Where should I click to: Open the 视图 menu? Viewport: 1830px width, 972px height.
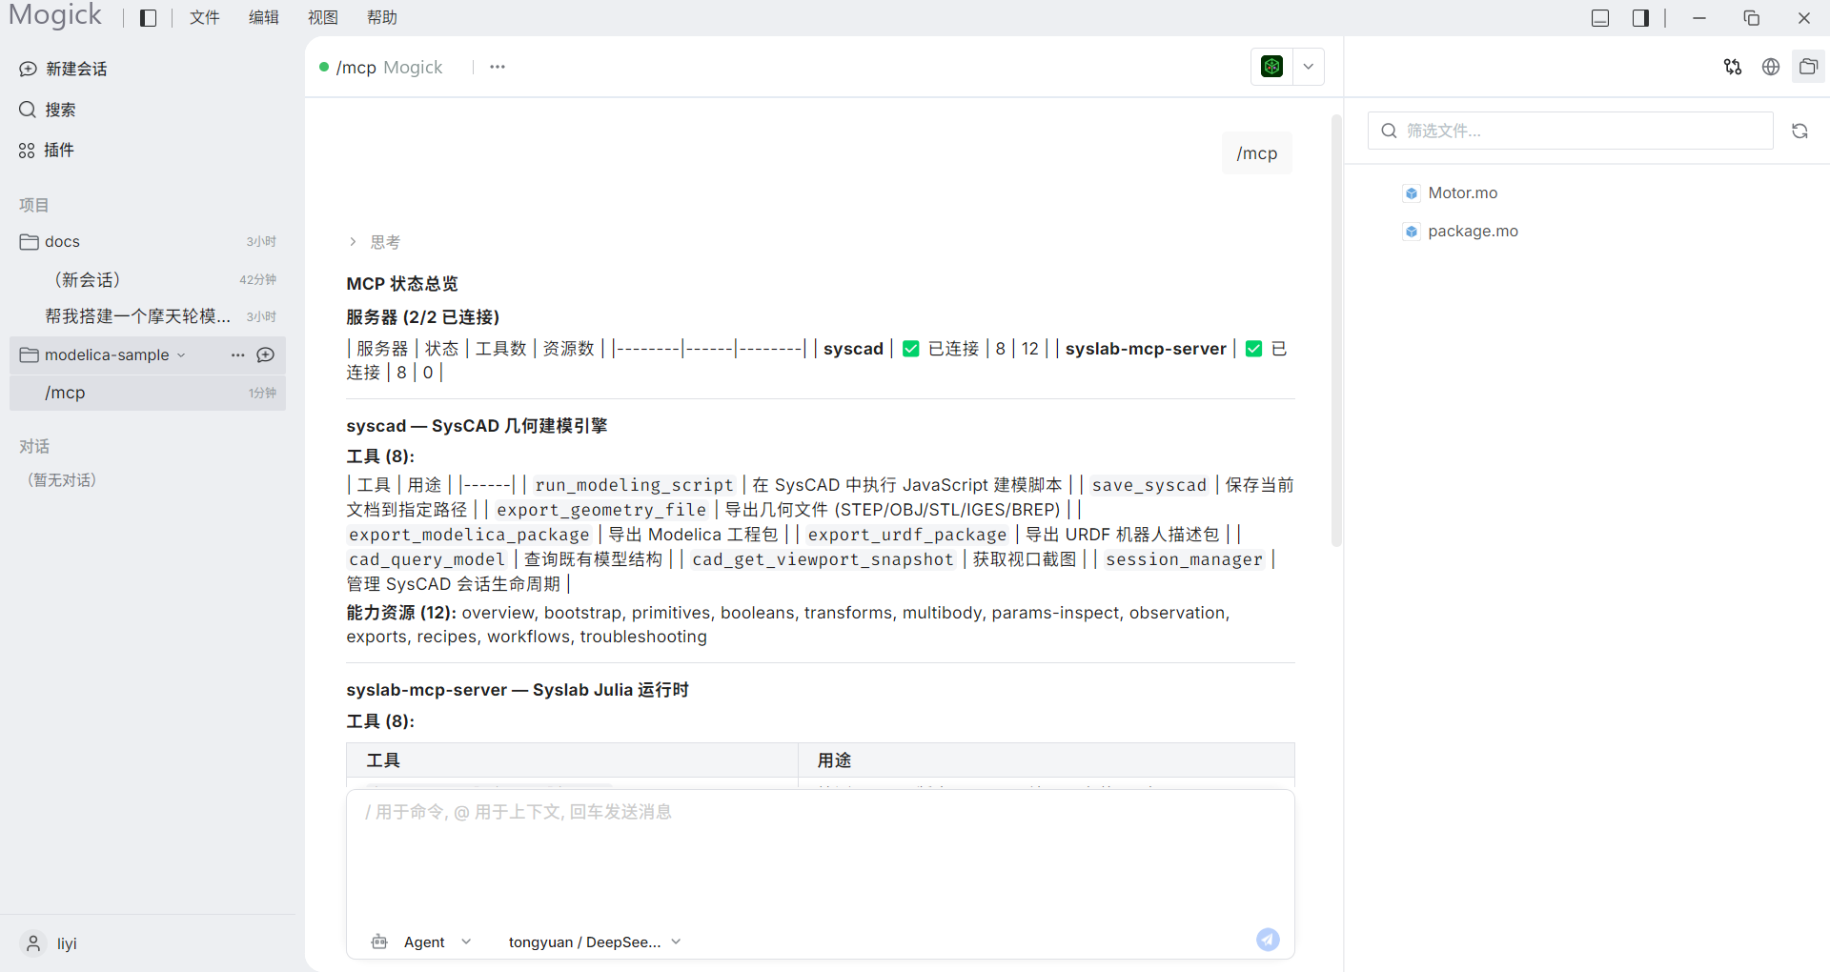point(323,17)
